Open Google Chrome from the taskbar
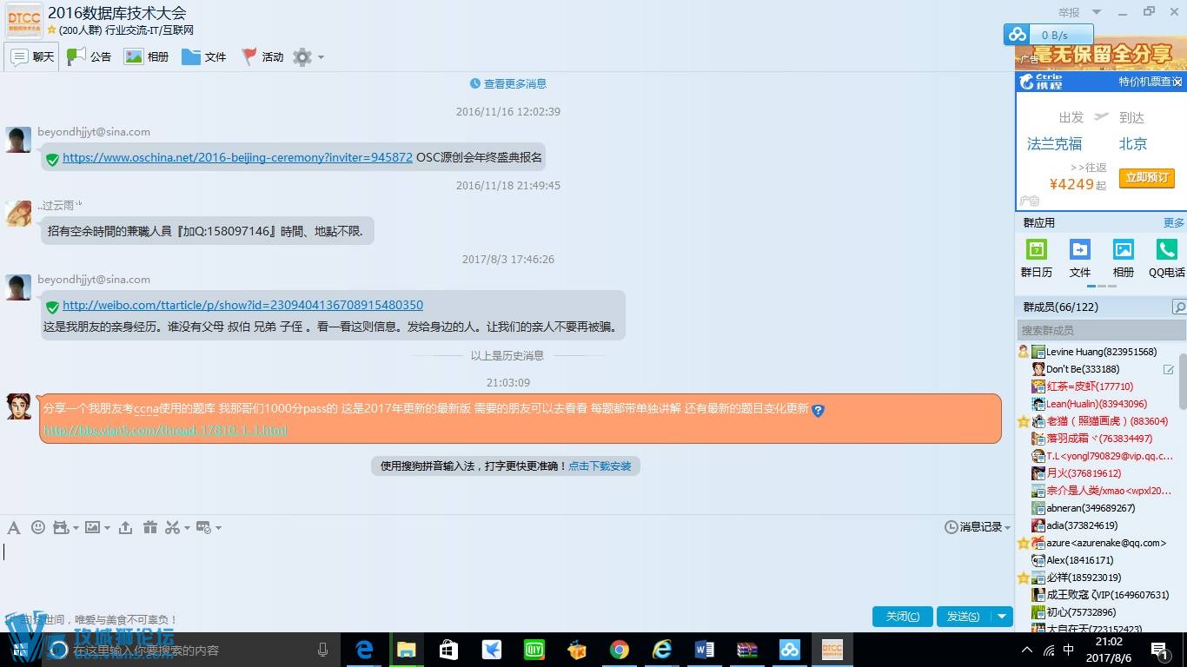 point(620,650)
